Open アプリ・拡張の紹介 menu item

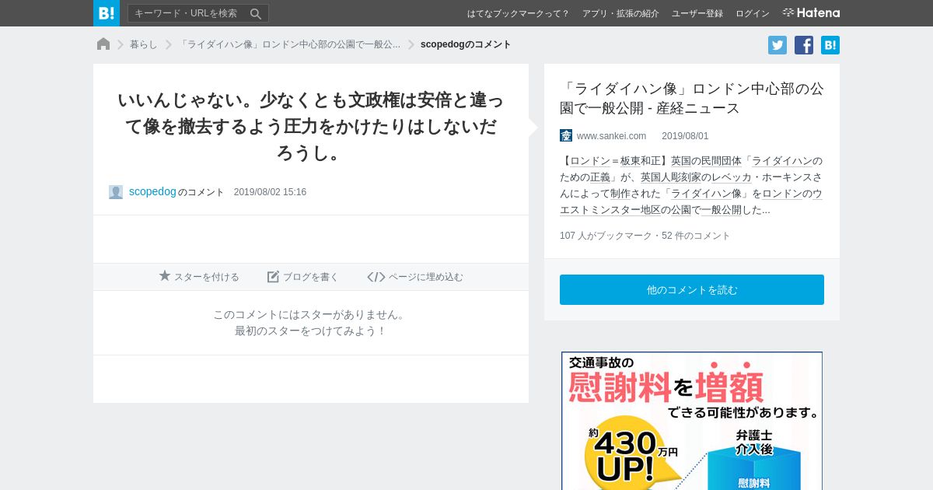[x=620, y=13]
